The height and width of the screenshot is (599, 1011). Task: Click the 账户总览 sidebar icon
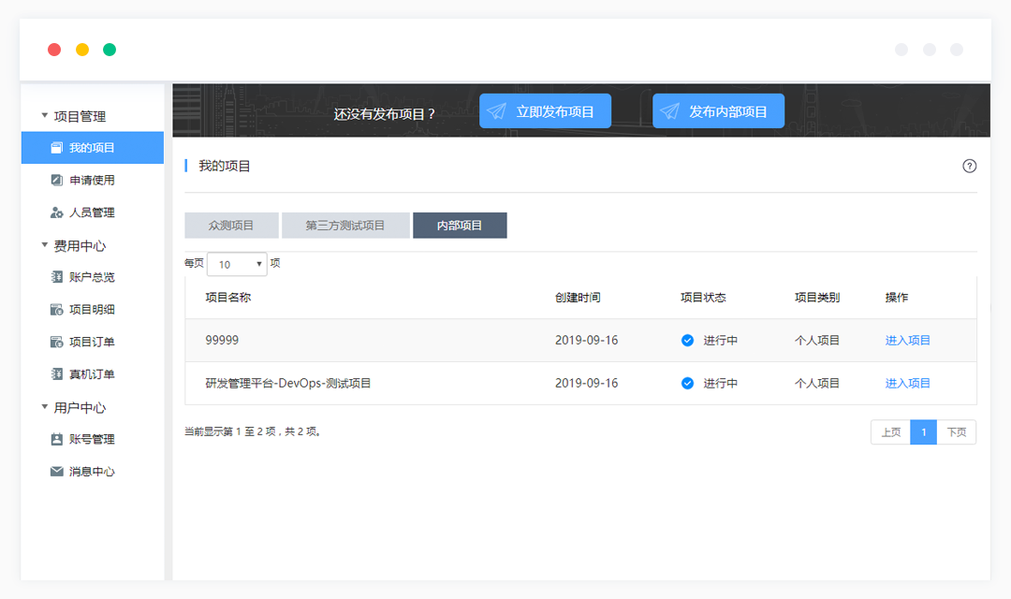point(56,277)
